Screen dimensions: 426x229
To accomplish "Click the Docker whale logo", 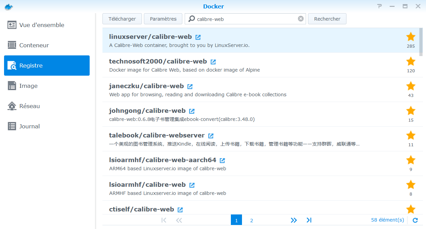I will [x=9, y=6].
